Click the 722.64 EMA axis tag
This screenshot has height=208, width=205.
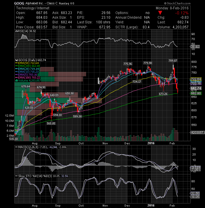(196, 79)
